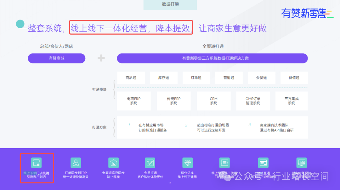Select the list icon above 线上储零线下使用
The height and width of the screenshot is (190, 340).
[x=224, y=163]
